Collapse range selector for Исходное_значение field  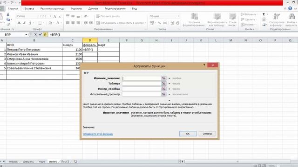(163, 78)
